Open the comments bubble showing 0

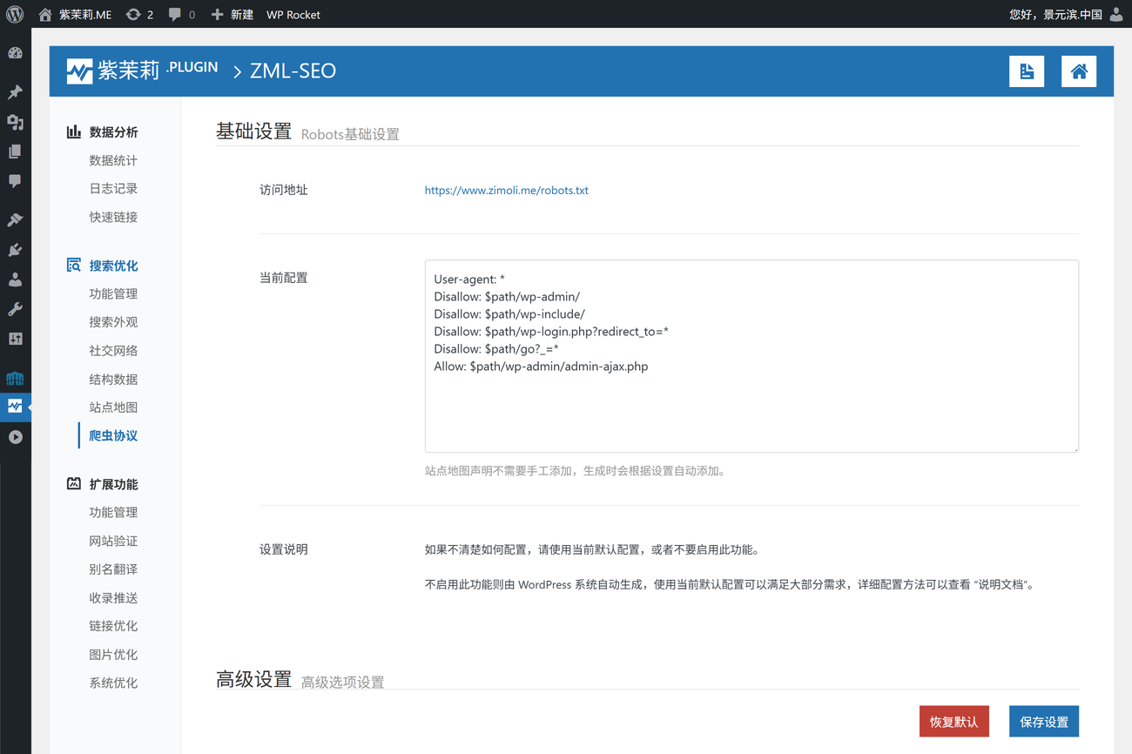(182, 14)
